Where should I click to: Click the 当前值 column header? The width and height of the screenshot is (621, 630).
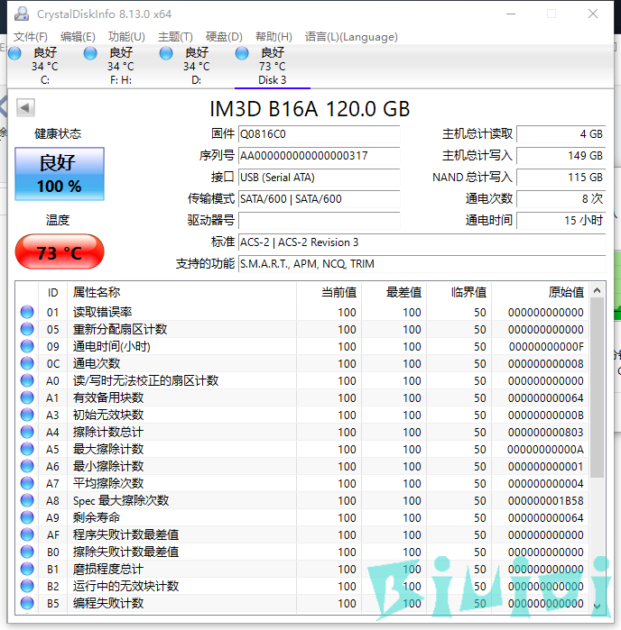point(329,292)
